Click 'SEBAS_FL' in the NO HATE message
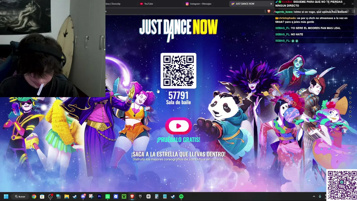Image resolution: width=357 pixels, height=201 pixels. [x=282, y=34]
